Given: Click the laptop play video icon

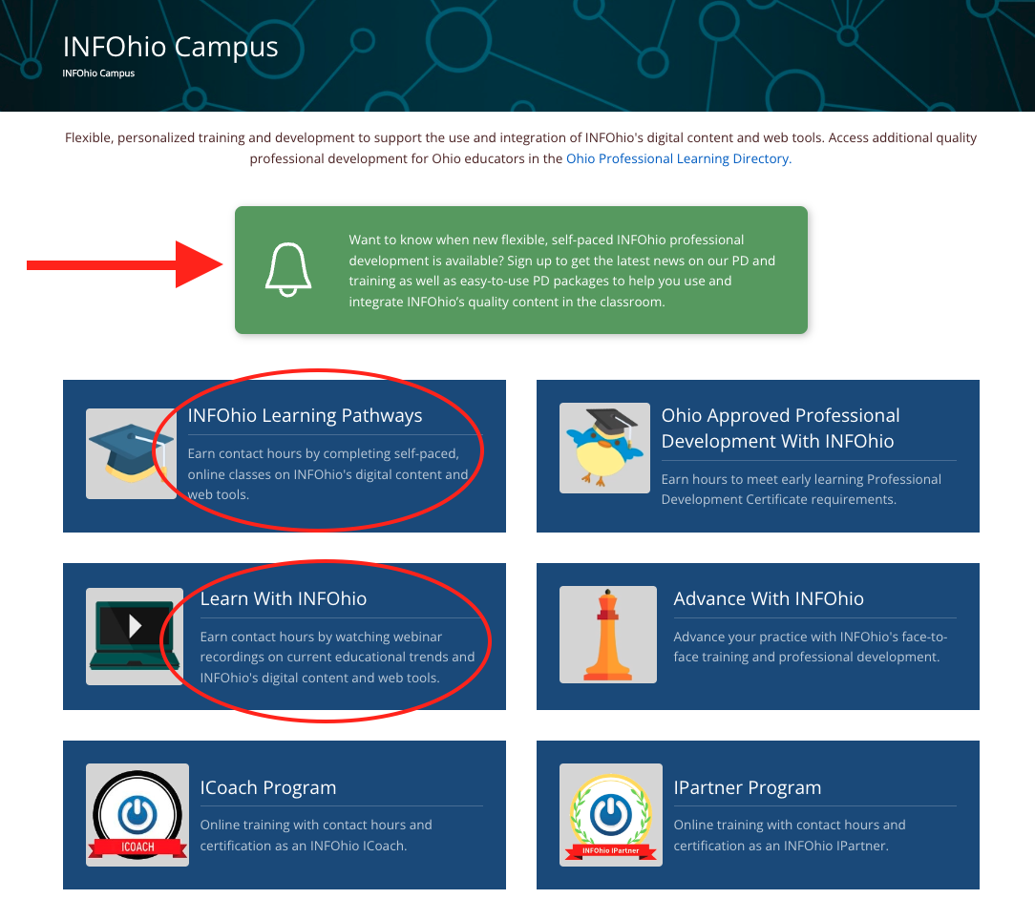Looking at the screenshot, I should (x=135, y=637).
